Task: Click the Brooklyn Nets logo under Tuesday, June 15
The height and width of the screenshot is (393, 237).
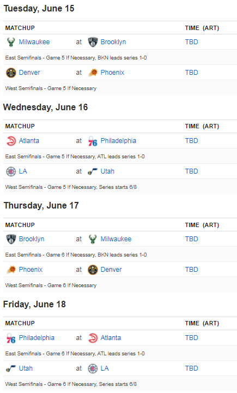Action: (x=93, y=42)
